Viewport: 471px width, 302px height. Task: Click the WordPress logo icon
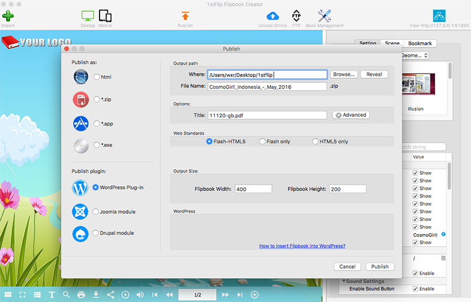pyautogui.click(x=80, y=188)
